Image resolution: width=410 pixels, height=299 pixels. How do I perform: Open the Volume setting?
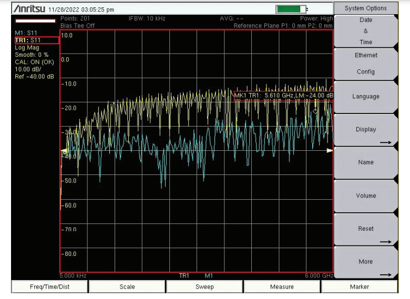click(x=366, y=195)
